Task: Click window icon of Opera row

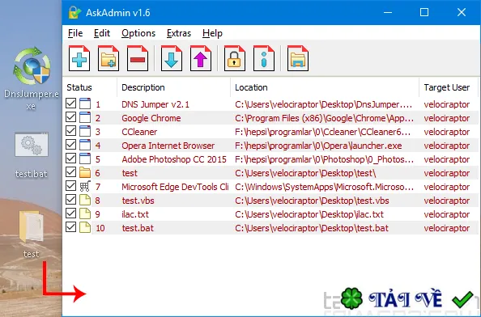Action: (85, 146)
